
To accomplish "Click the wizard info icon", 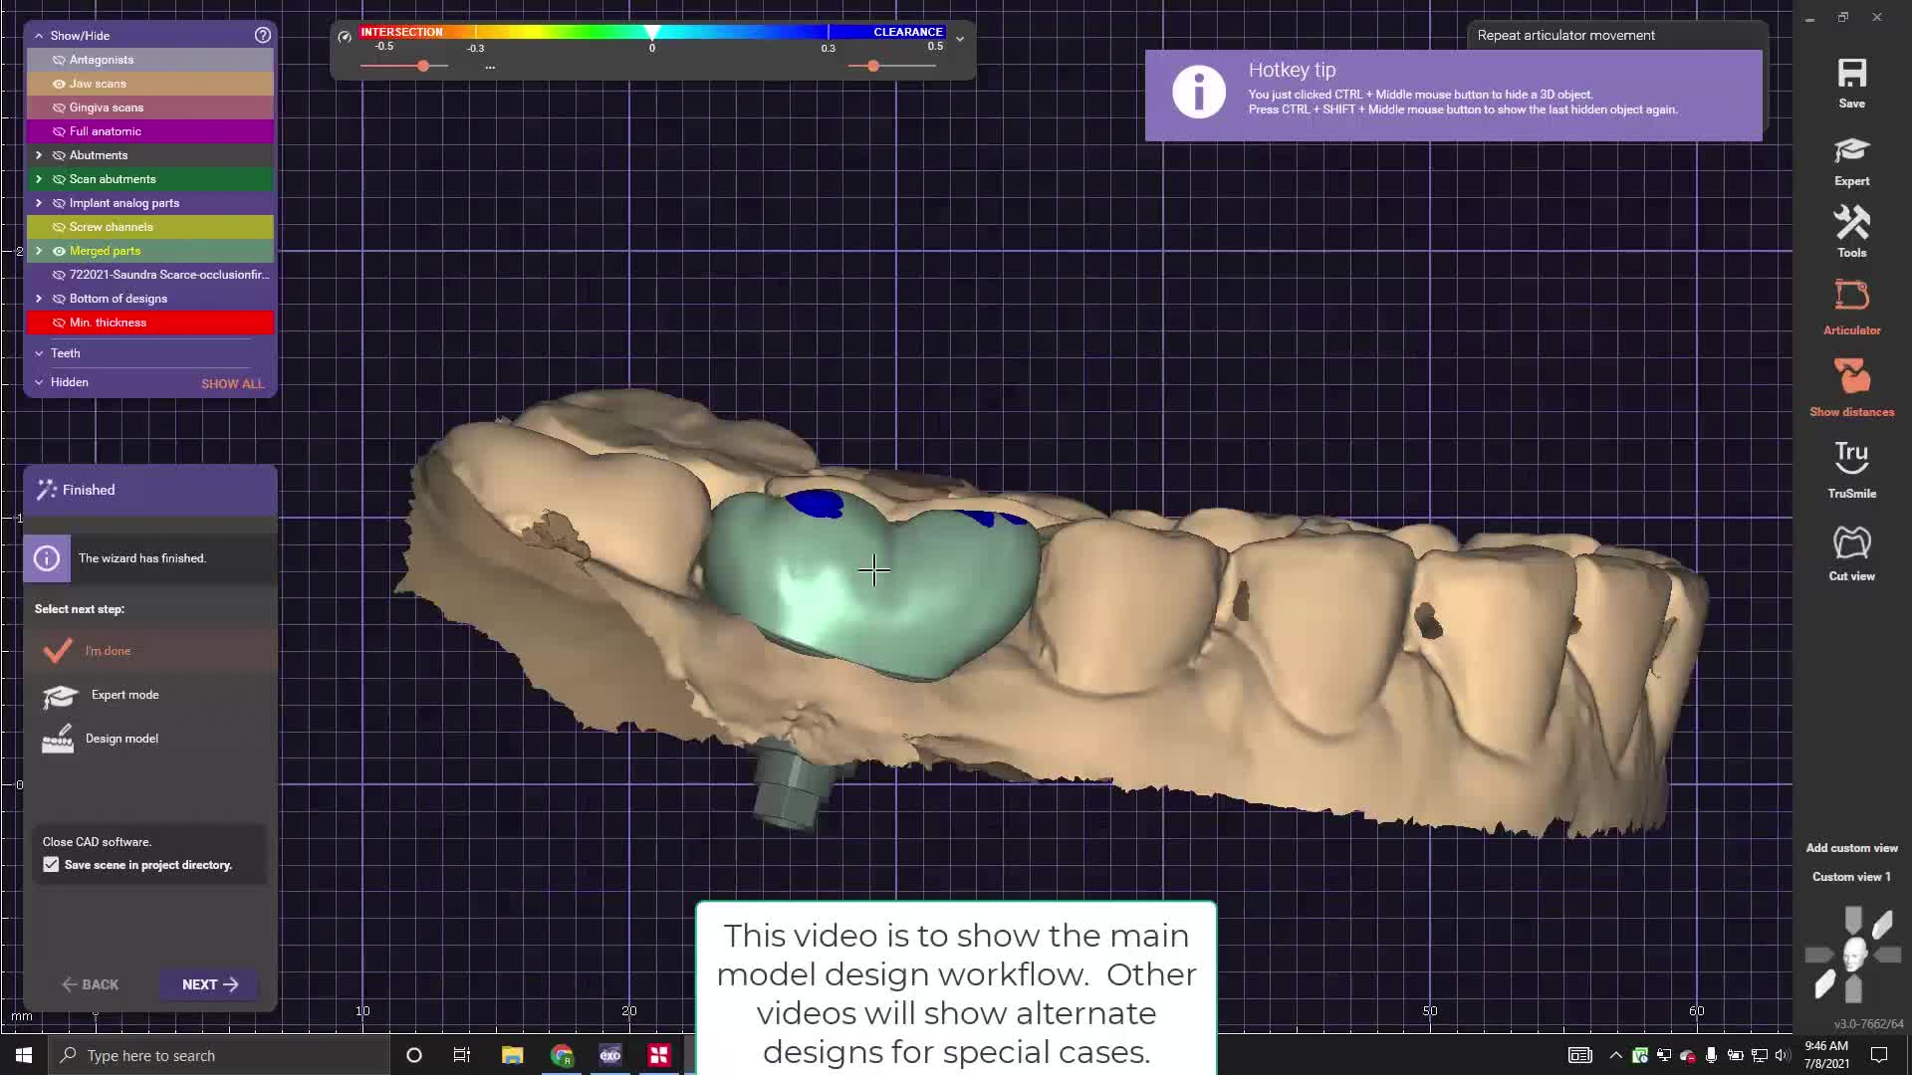I will 47,558.
